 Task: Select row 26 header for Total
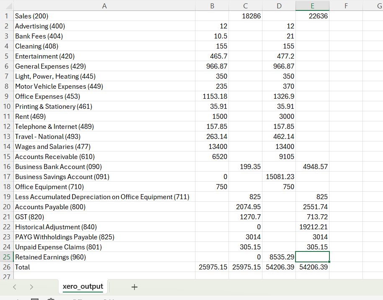point(7,267)
